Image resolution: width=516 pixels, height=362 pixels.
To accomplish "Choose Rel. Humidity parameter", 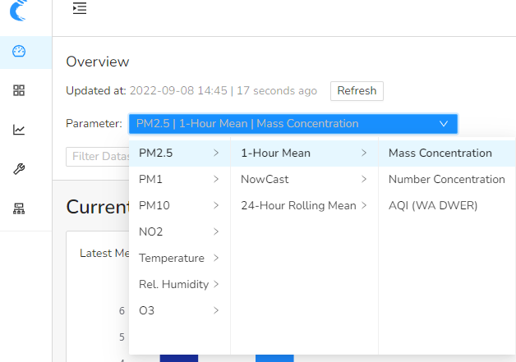I will click(x=178, y=284).
